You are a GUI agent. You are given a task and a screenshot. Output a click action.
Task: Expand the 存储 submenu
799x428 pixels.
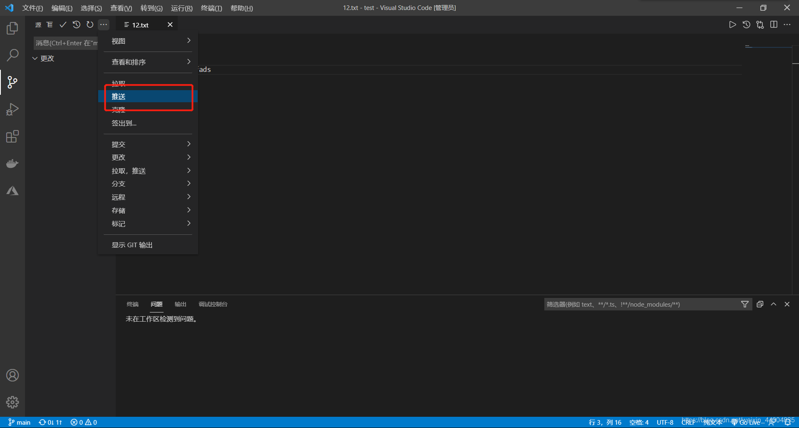coord(148,210)
